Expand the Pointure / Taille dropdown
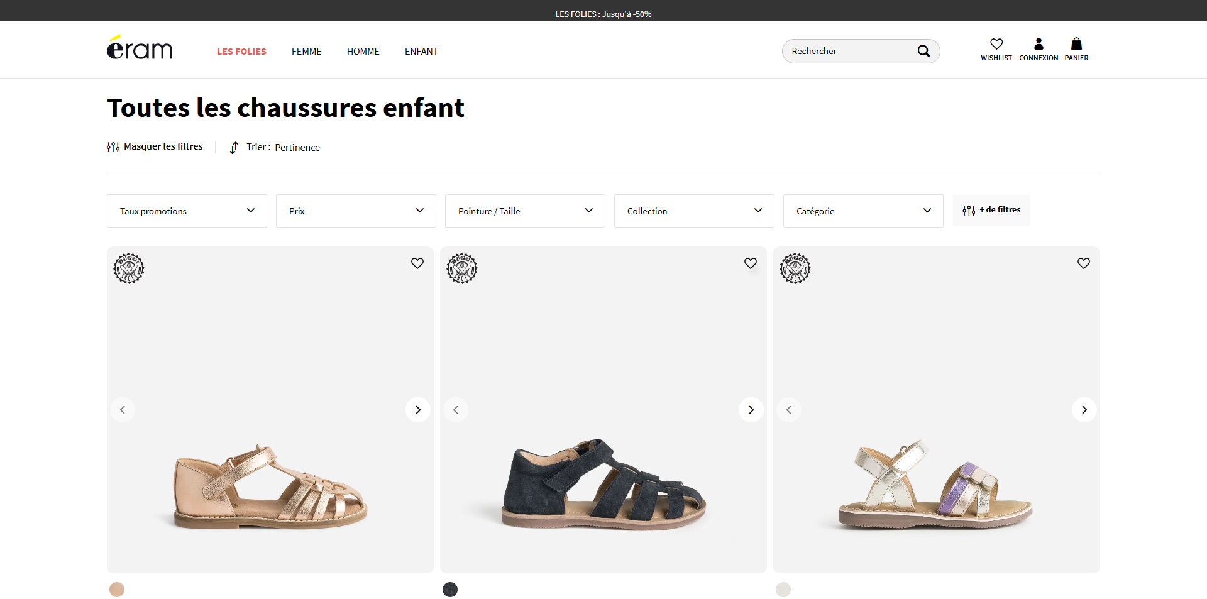The height and width of the screenshot is (599, 1207). pos(525,211)
